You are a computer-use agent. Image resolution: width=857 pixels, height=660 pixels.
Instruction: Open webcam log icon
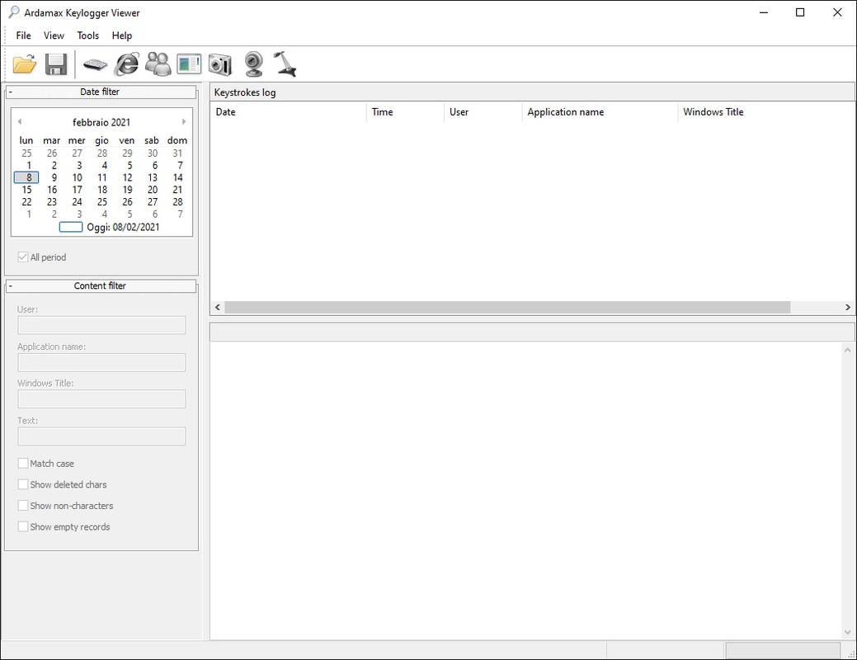click(x=253, y=64)
